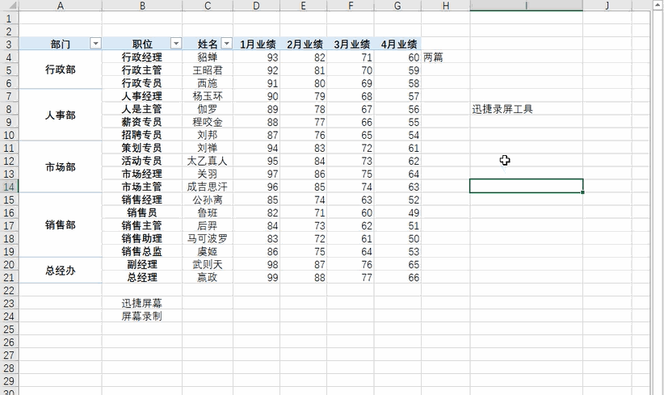Click the name cell 太乙真人
The image size is (664, 395).
pyautogui.click(x=208, y=161)
